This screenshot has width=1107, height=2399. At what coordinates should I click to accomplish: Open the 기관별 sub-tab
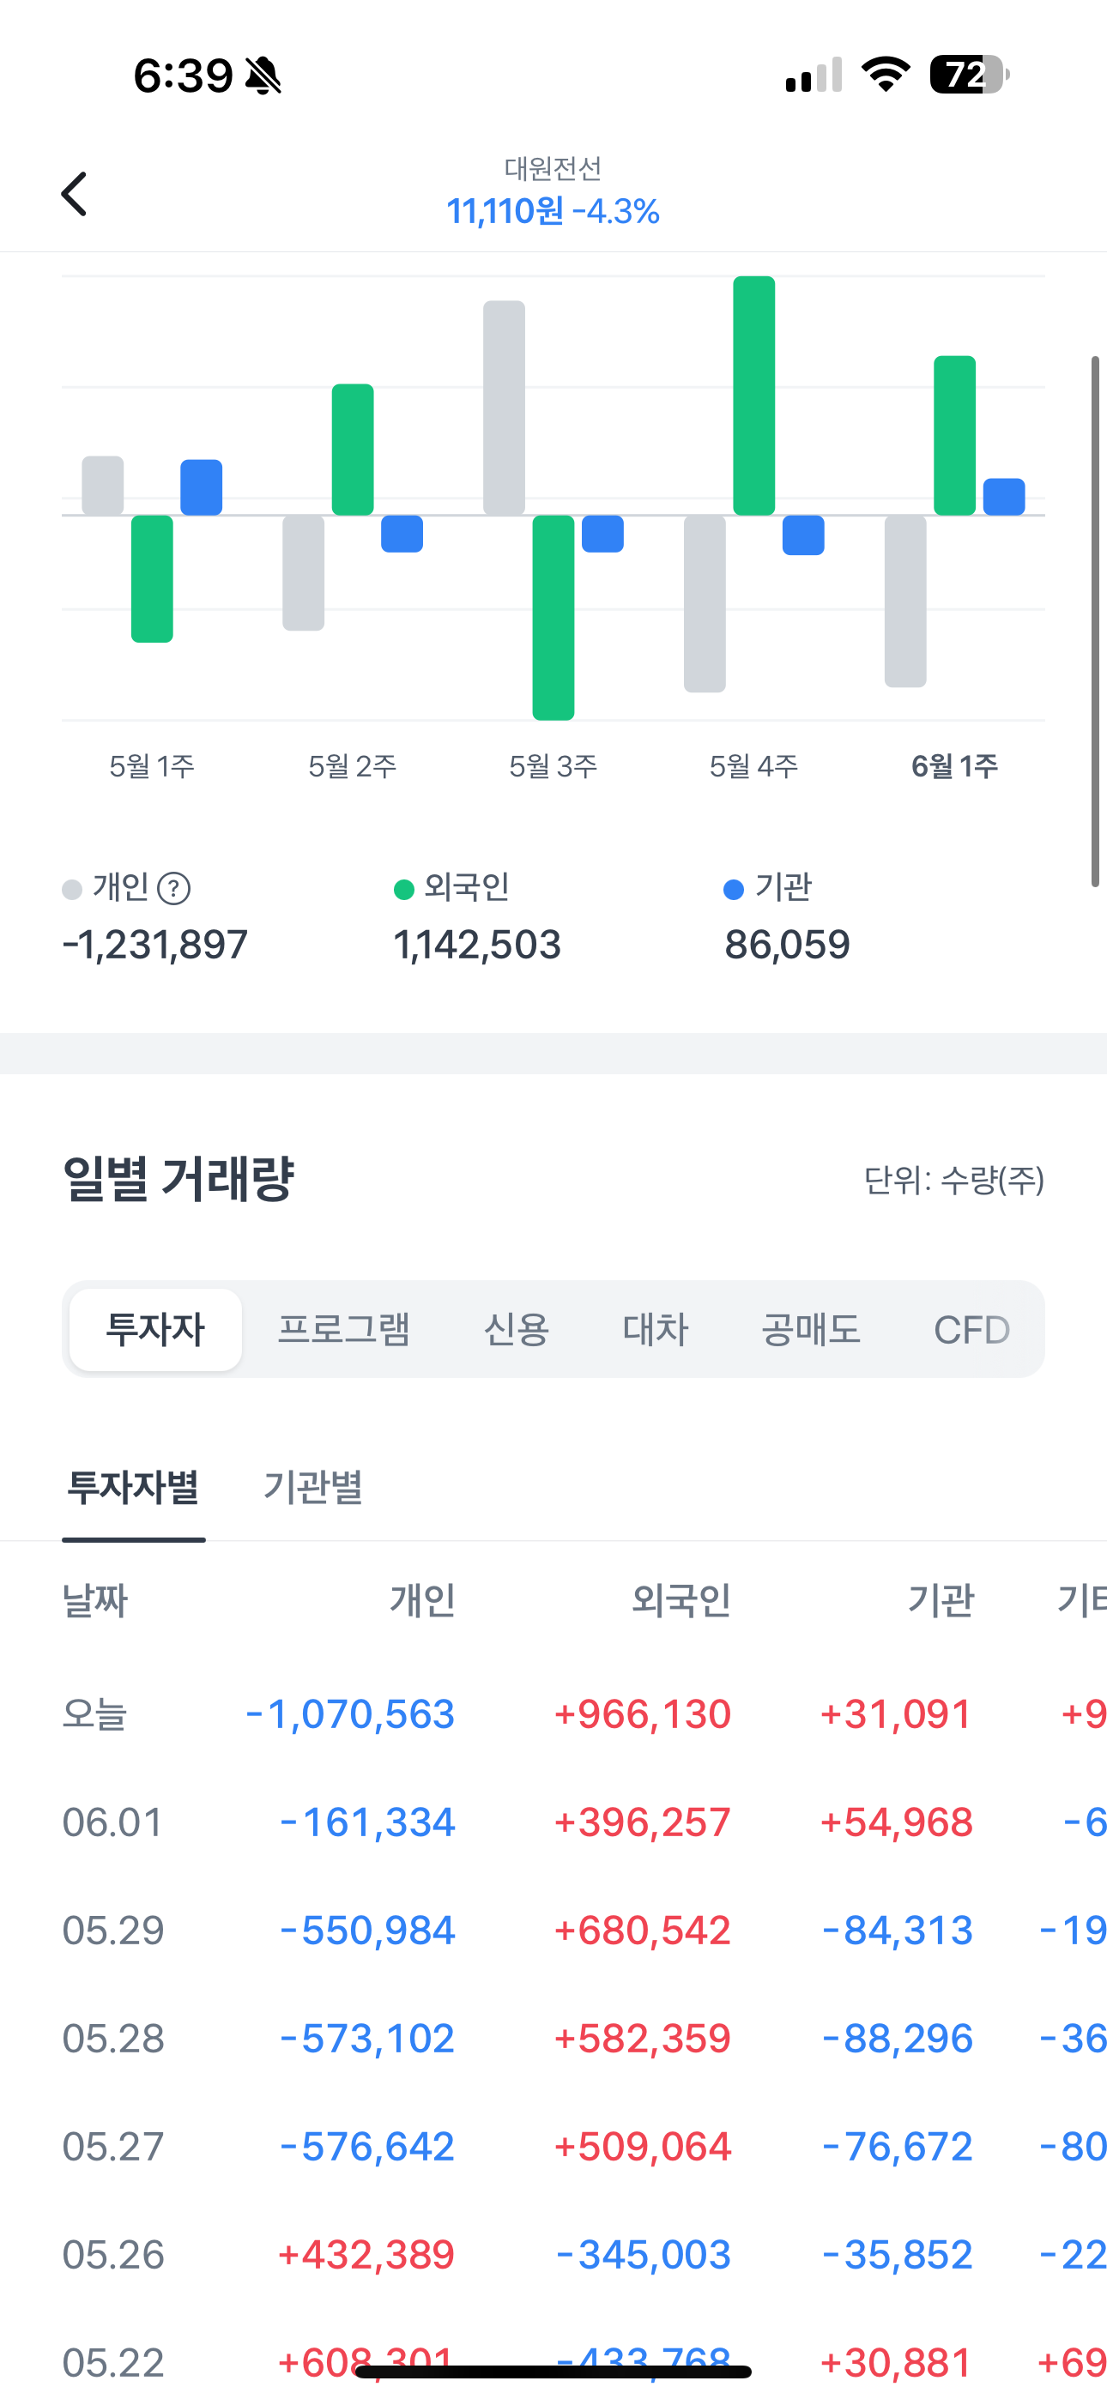coord(313,1486)
